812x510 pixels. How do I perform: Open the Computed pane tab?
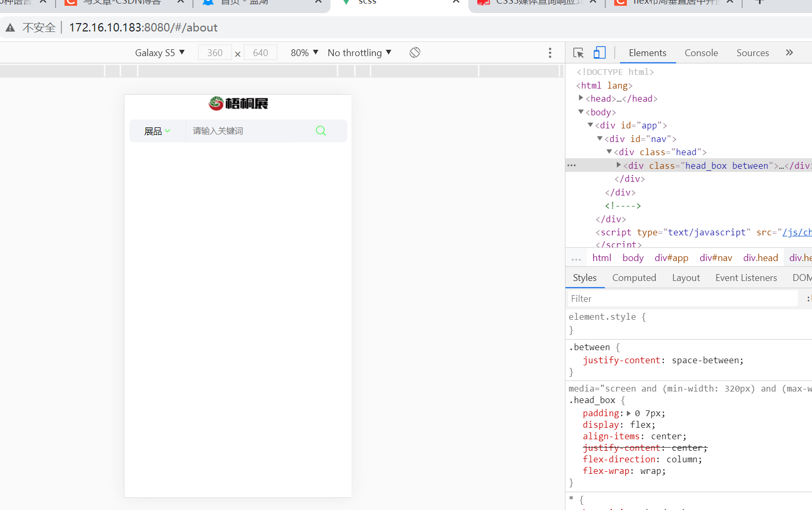point(634,278)
